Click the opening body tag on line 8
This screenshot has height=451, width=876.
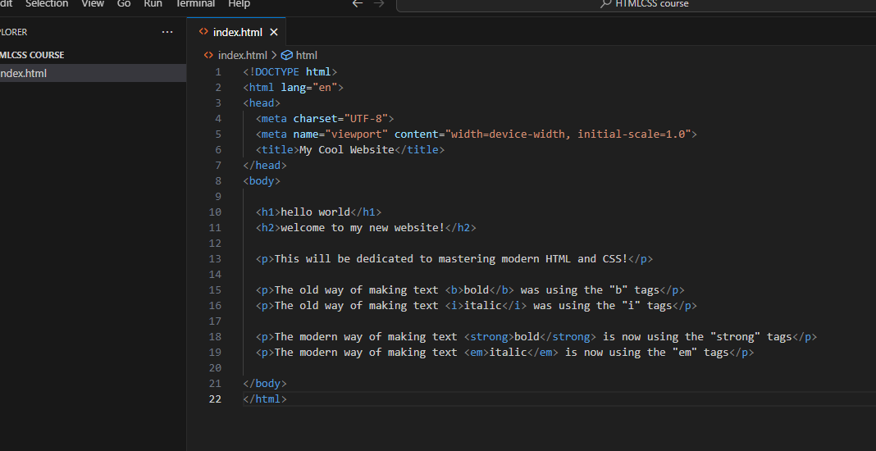[x=262, y=181]
